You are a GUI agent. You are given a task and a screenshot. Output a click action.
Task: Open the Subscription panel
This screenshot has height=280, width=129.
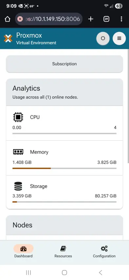click(x=64, y=64)
